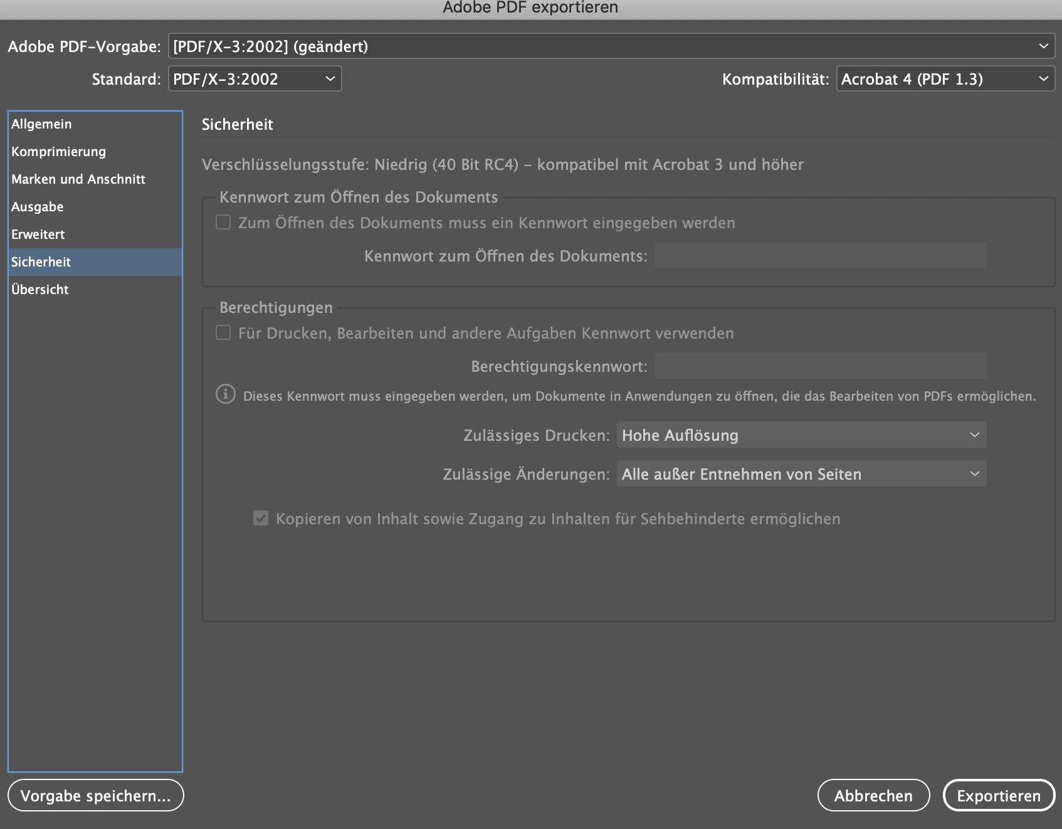Open the Zulässiges Drucken dropdown
The width and height of the screenshot is (1062, 829).
pos(802,435)
